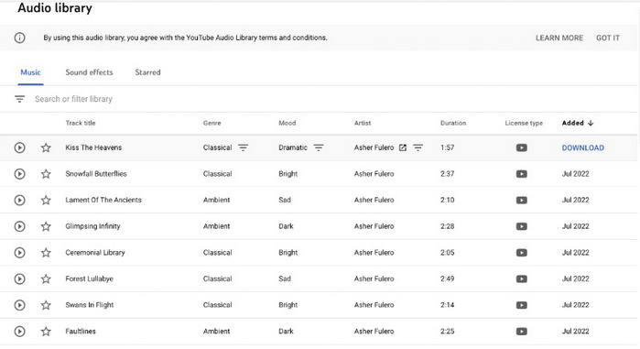Star the Faultlines track
Viewport: 640px width, 349px height.
pyautogui.click(x=46, y=331)
